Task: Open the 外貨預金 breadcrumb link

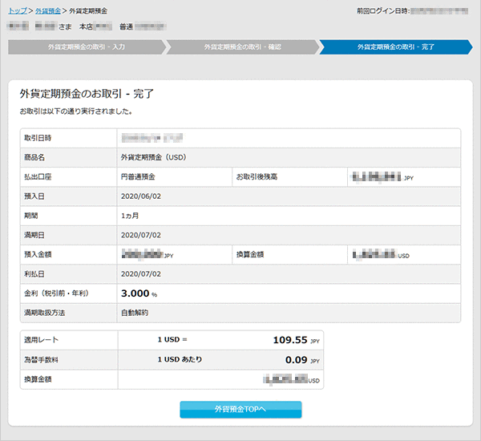Action: [48, 10]
